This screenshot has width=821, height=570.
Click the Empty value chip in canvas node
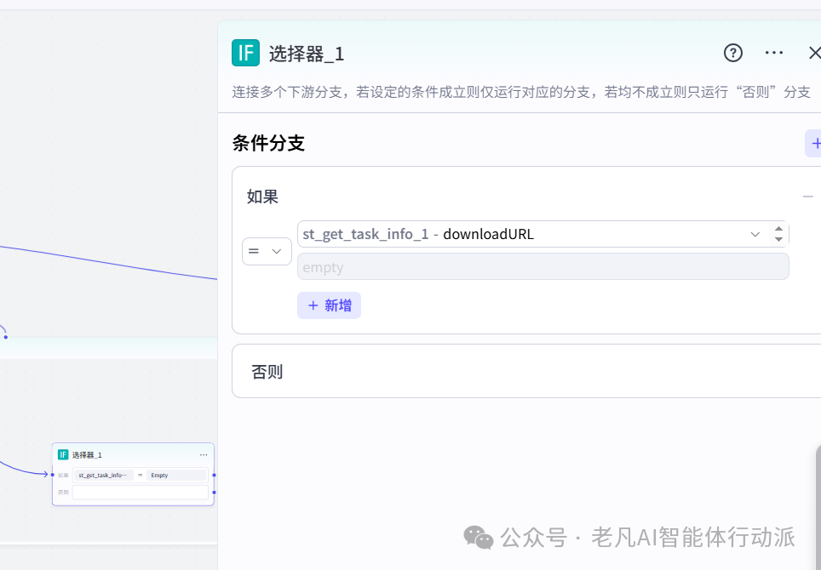coord(176,476)
